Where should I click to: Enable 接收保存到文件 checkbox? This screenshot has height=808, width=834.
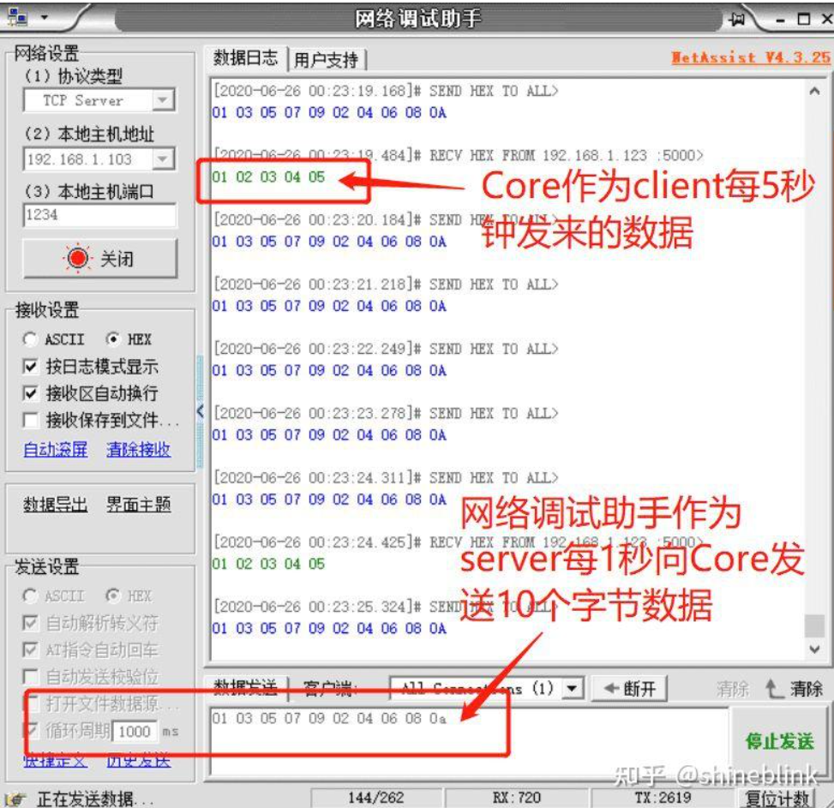tap(31, 420)
